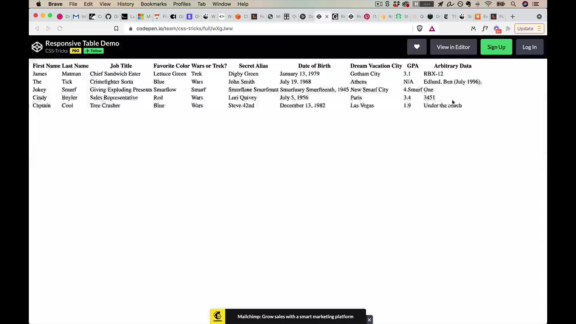This screenshot has width=576, height=324.
Task: Open the Mailchimp marketing platform ad link
Action: pos(295,316)
